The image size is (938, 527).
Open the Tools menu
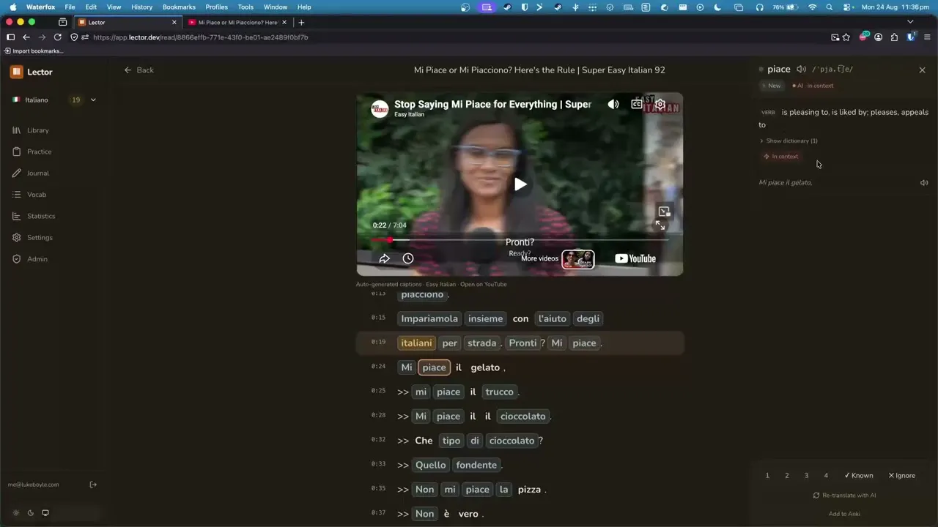245,7
